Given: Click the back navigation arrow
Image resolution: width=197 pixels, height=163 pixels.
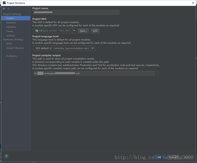Looking at the screenshot, I should (4, 8).
